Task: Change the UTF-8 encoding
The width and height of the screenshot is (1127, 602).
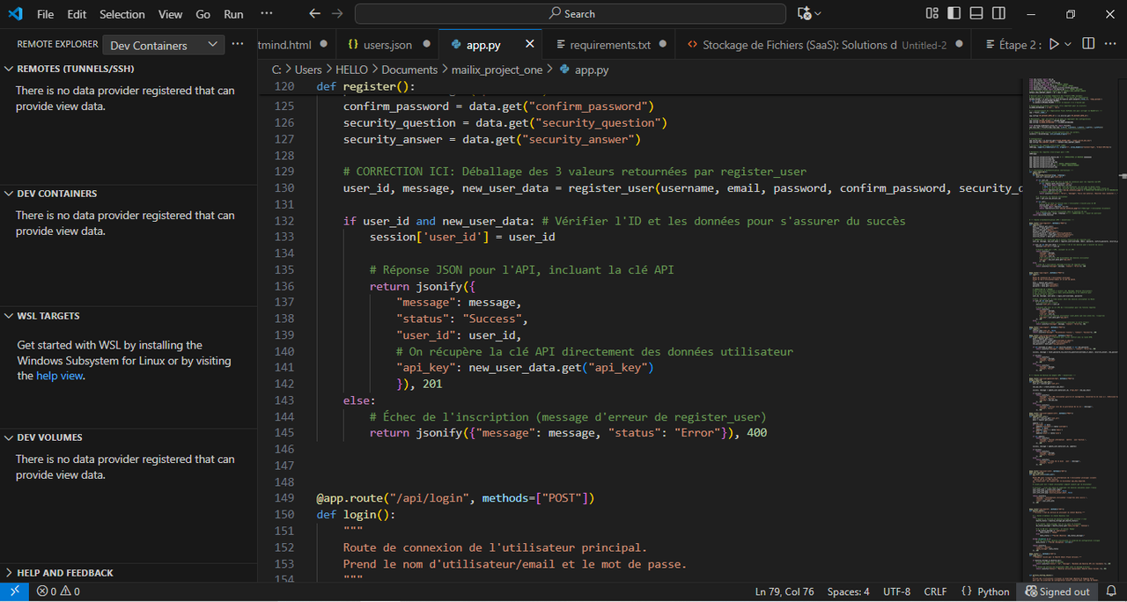Action: point(896,591)
